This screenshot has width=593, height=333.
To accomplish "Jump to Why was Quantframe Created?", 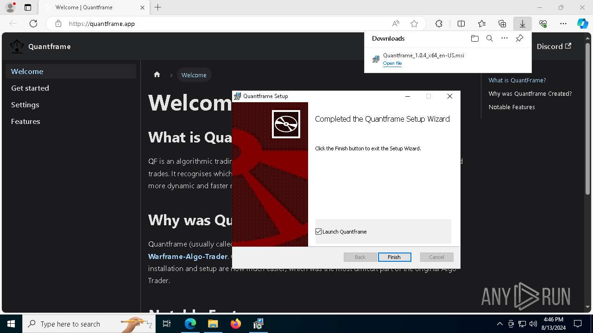I will coord(530,93).
